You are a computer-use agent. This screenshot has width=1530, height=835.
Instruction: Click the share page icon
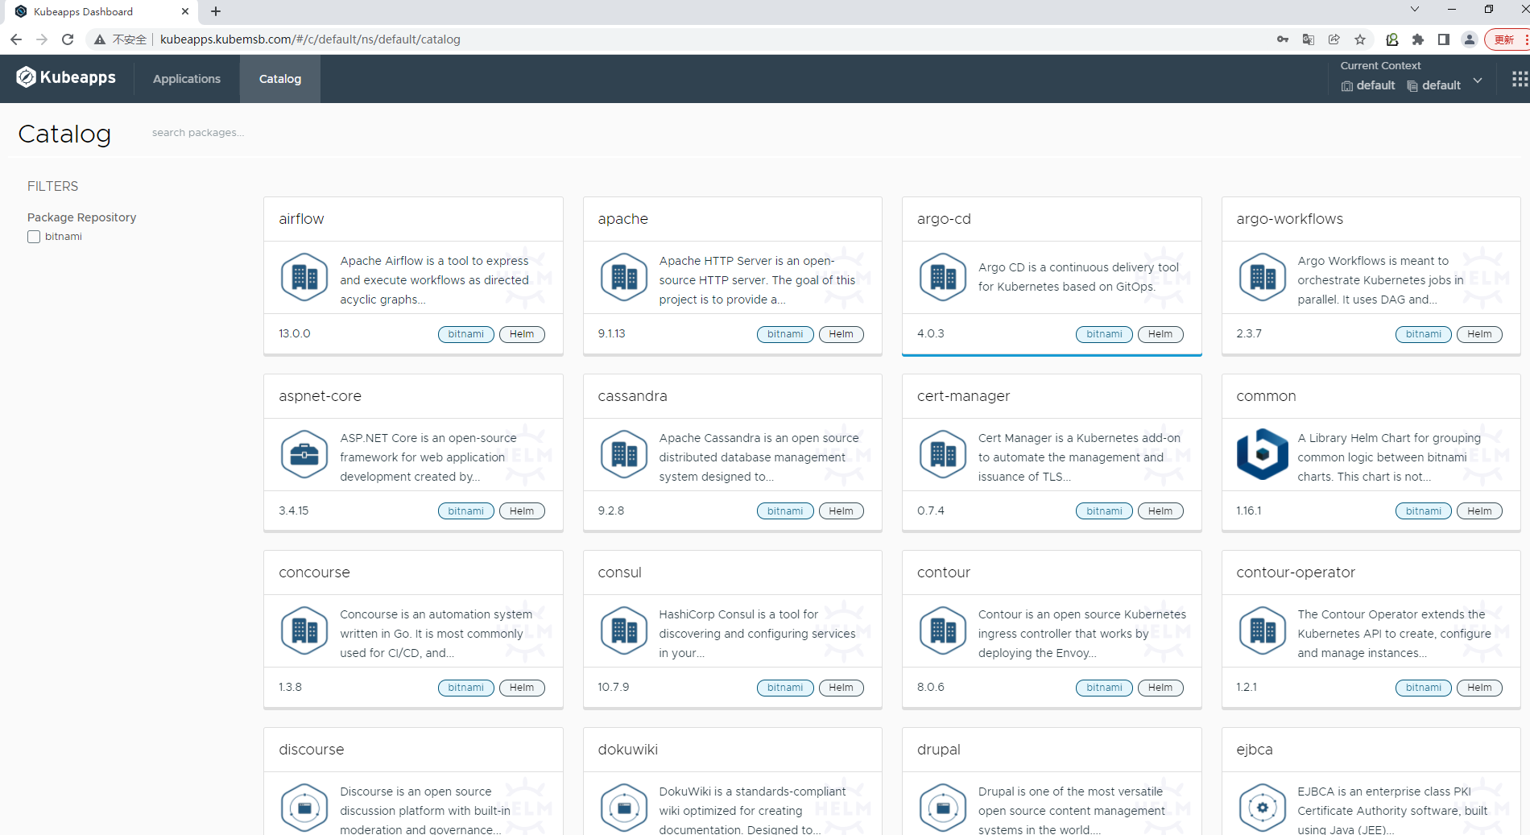coord(1334,39)
